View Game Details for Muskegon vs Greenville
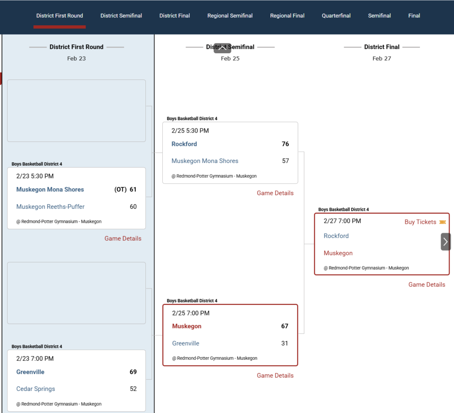 275,375
